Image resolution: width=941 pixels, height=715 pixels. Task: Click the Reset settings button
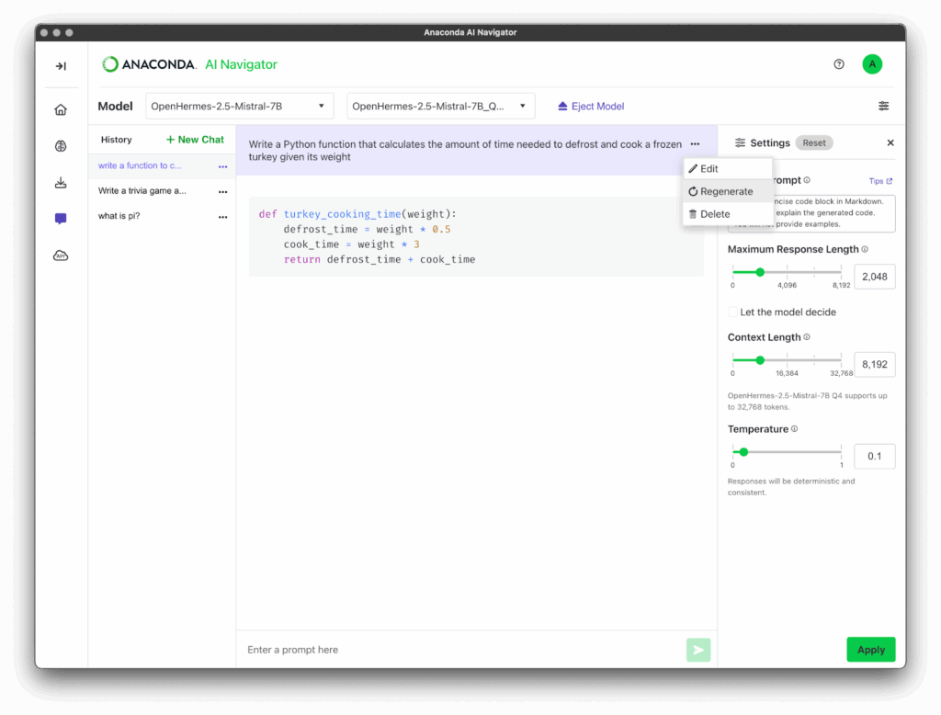[814, 142]
